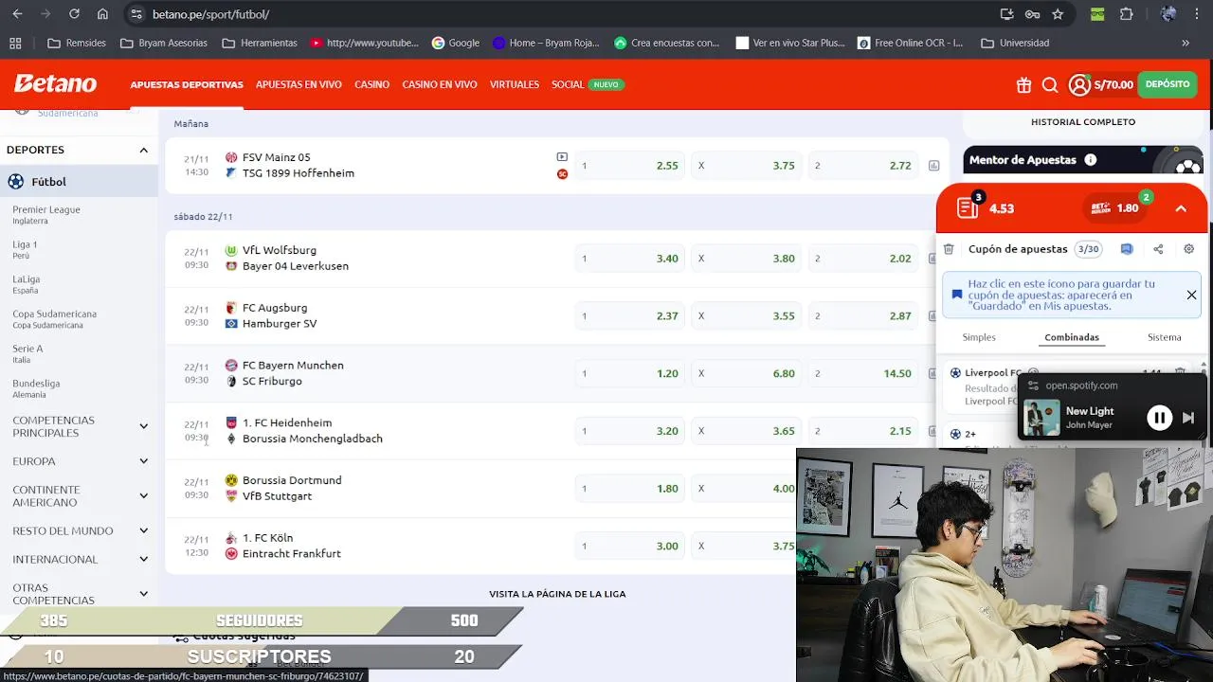Pick draw odds 6.80 for Bayern match
The width and height of the screenshot is (1213, 682).
tap(746, 374)
